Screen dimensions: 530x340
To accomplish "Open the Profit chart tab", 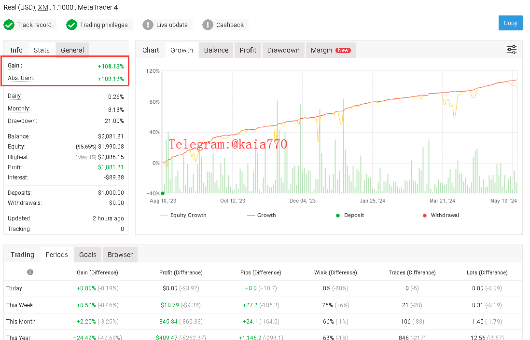I will 248,50.
